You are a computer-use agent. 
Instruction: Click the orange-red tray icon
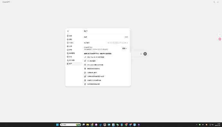[207, 125]
